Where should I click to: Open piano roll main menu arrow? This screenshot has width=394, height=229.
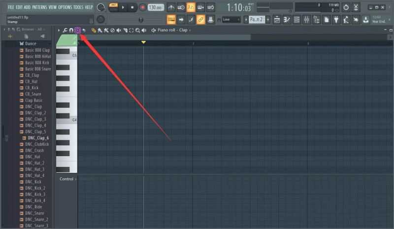[x=59, y=30]
